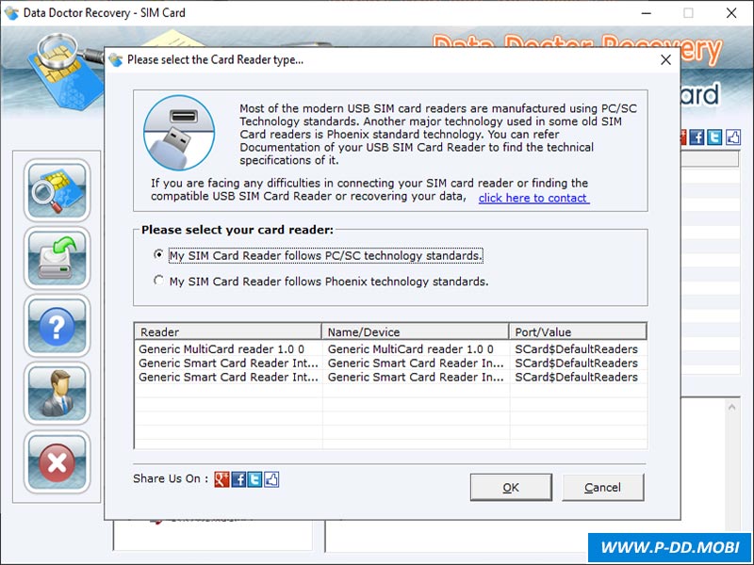Share on Twitter icon in dialog

point(254,479)
